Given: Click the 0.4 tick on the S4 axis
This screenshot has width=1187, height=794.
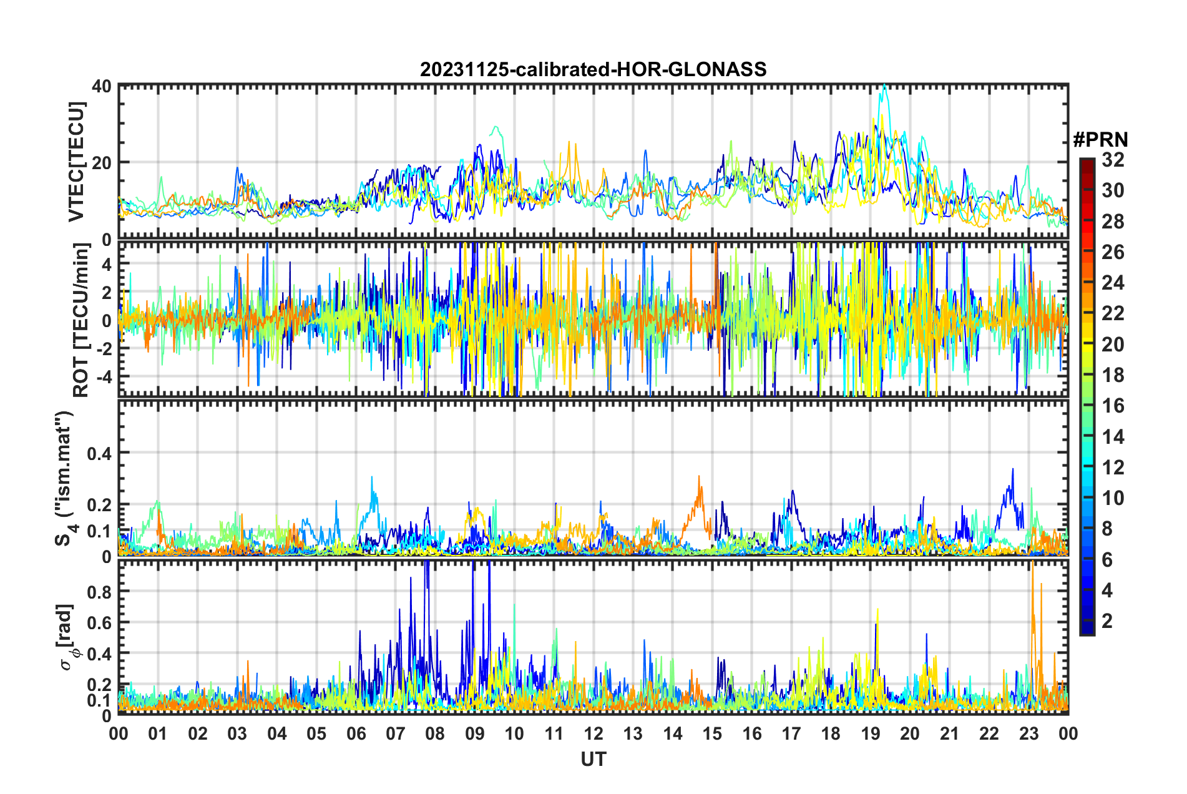Looking at the screenshot, I should pos(100,453).
